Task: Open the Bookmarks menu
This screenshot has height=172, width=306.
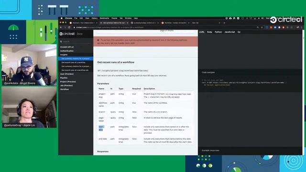Action: [x=104, y=18]
